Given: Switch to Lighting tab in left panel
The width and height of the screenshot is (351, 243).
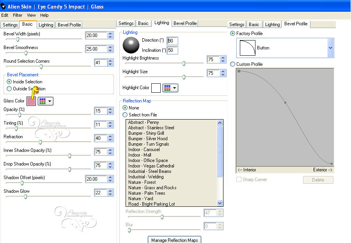Looking at the screenshot, I should point(46,25).
